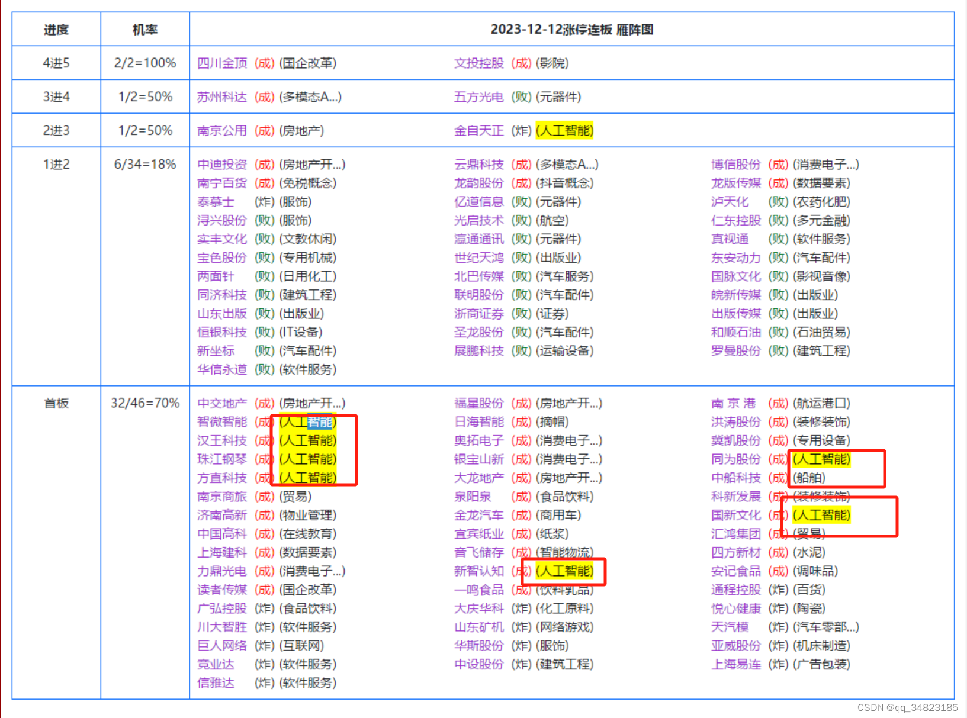
Task: Click the 国新文化 stock name
Action: (736, 516)
